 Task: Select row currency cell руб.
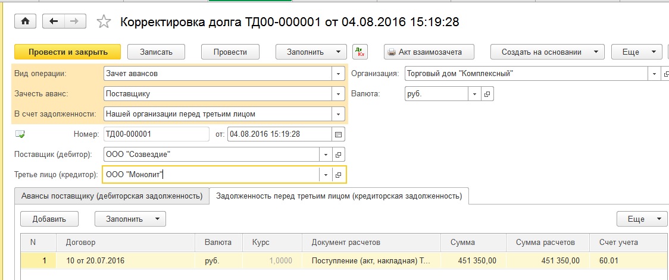[218, 260]
